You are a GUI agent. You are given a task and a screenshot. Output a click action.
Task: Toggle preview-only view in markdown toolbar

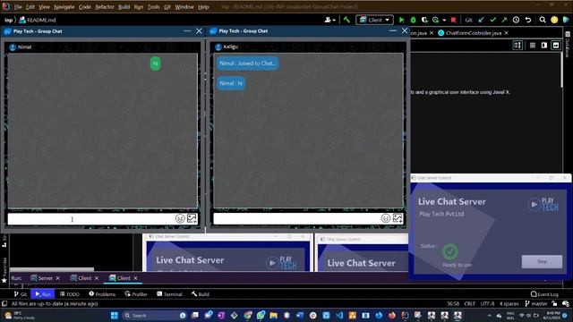(556, 46)
